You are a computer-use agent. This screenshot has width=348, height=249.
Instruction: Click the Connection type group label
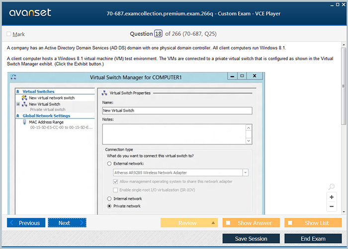[119, 149]
